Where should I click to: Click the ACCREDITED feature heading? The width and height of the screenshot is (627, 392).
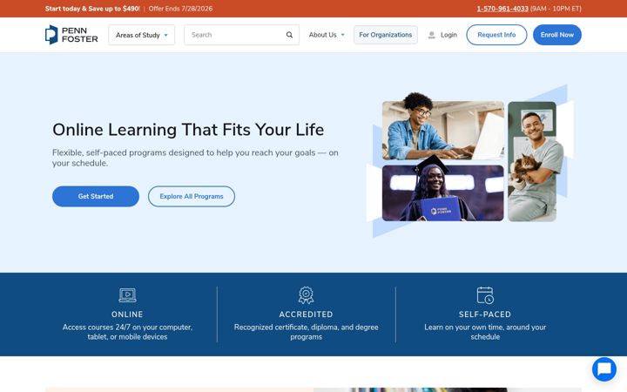pyautogui.click(x=306, y=314)
